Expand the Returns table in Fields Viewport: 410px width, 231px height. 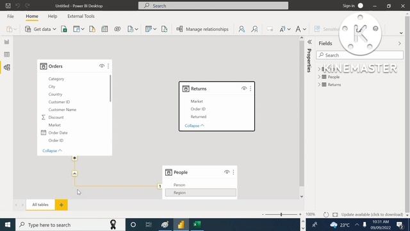[319, 85]
